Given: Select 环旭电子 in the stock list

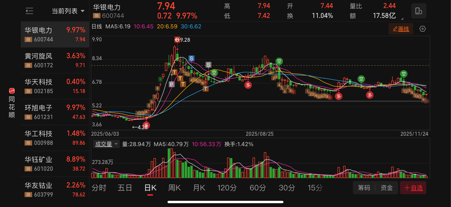Looking at the screenshot, I should click(x=55, y=112).
